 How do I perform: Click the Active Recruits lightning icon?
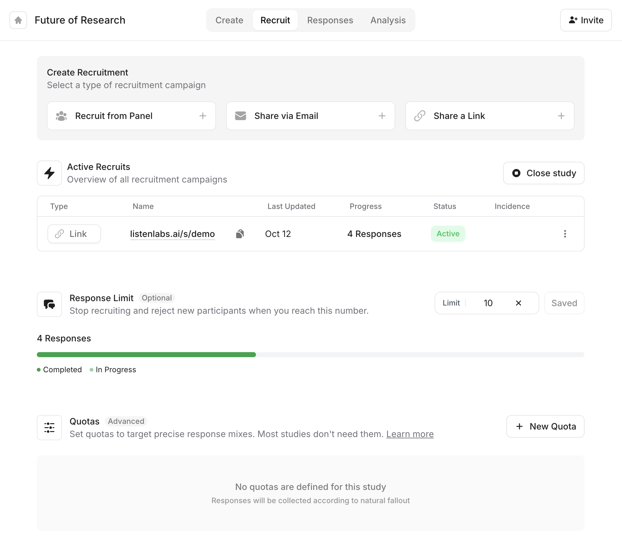(x=49, y=173)
